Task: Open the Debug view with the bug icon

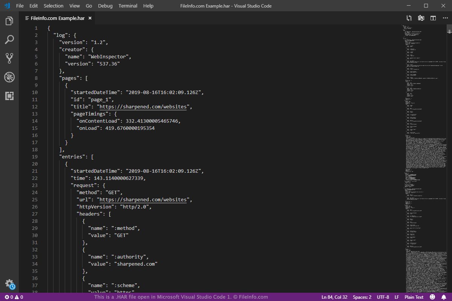Action: [9, 77]
